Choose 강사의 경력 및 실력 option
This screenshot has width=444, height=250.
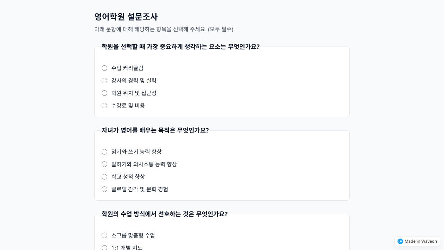[104, 81]
